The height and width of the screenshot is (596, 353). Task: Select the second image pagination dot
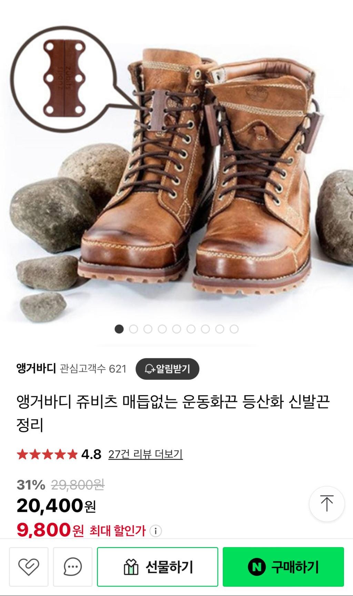click(x=133, y=329)
